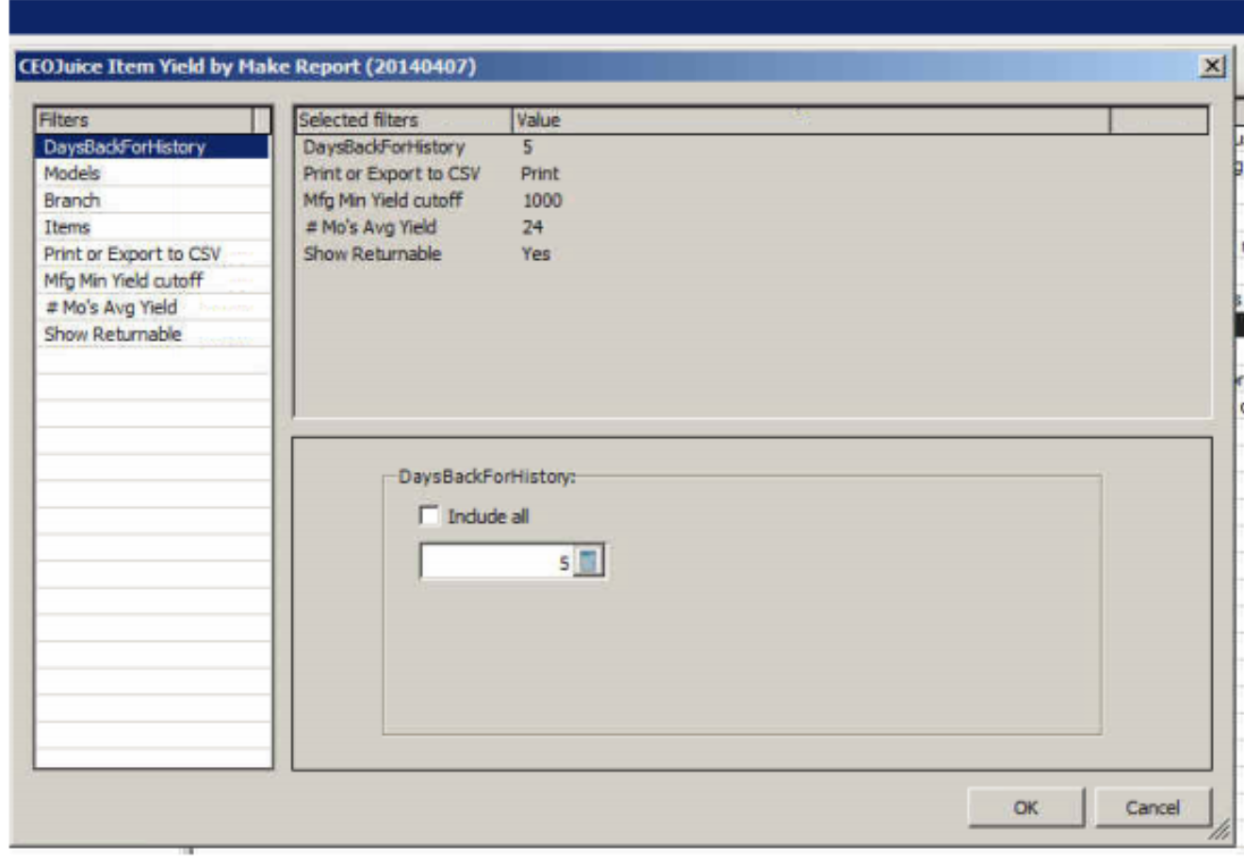Select Print or Export to CSV selected row
Viewport: 1244px width, 862px height.
click(x=751, y=173)
